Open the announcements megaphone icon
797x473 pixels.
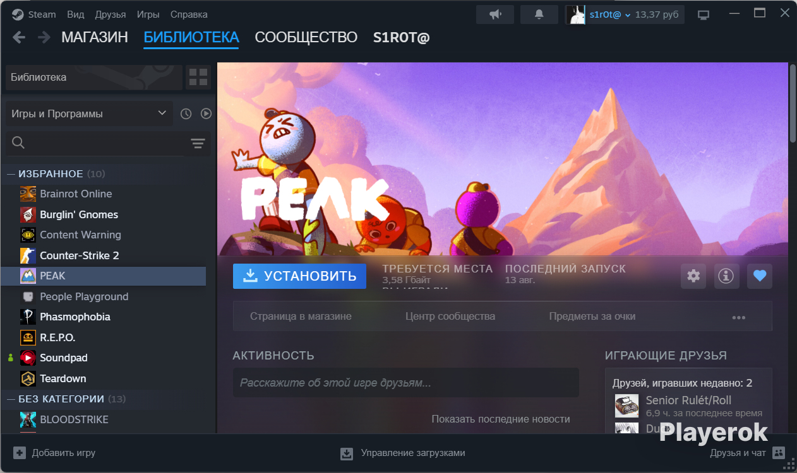coord(495,15)
